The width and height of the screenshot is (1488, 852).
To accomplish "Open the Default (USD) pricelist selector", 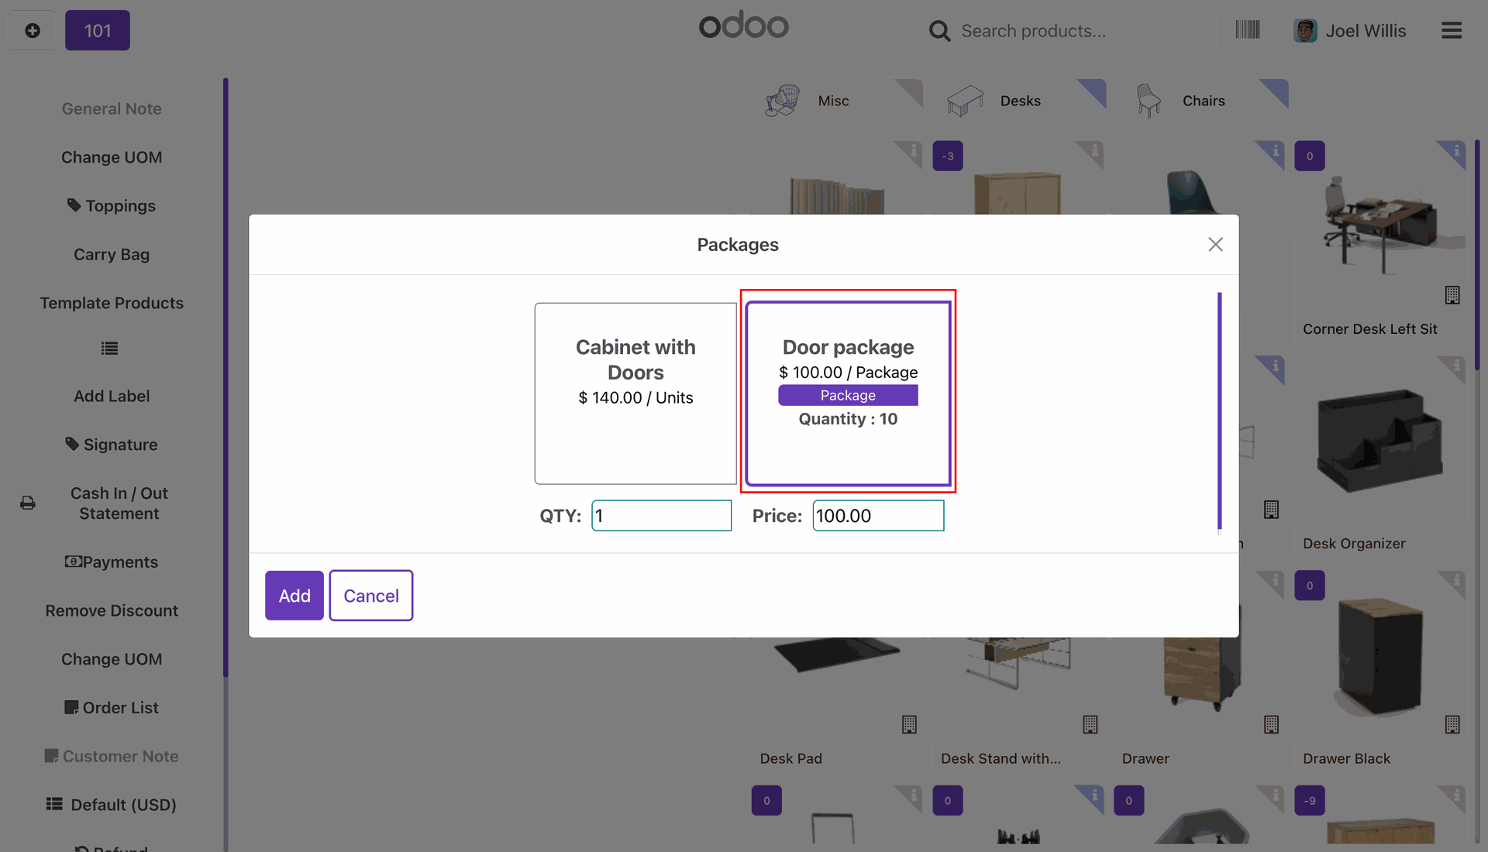I will [x=112, y=805].
